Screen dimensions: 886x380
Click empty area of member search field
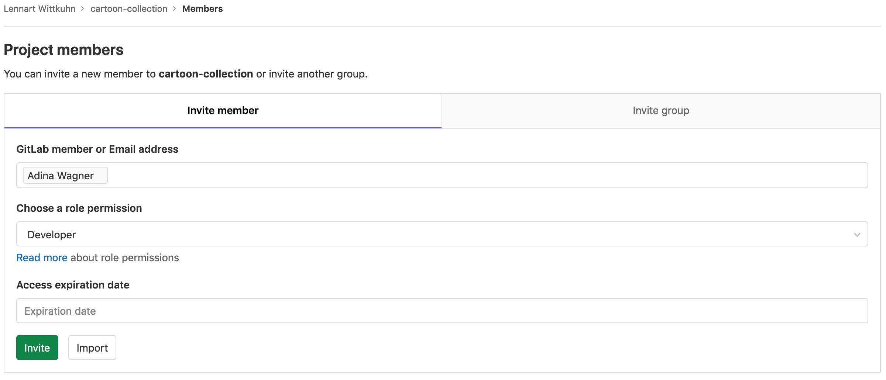pos(480,176)
